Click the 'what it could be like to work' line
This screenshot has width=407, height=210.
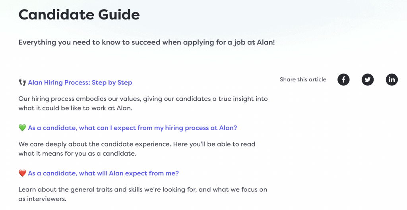pos(75,108)
